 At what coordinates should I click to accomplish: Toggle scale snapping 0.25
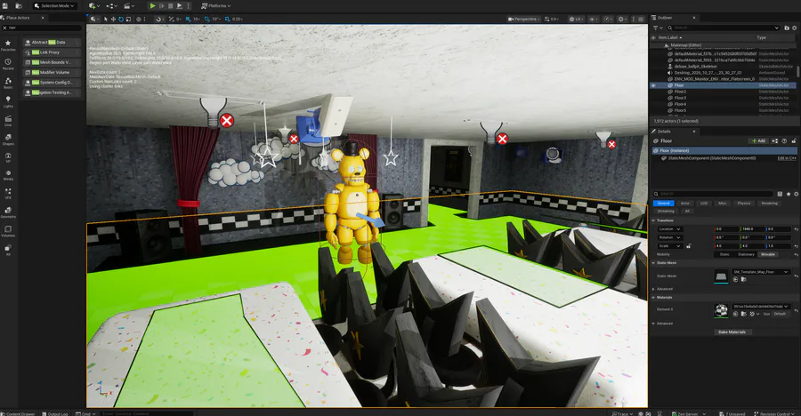click(227, 19)
